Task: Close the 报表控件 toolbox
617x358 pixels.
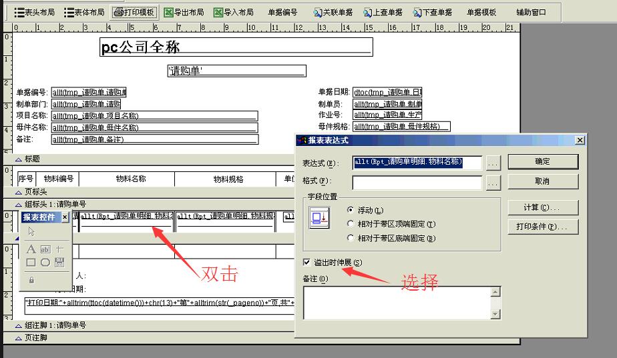Action: [x=65, y=217]
